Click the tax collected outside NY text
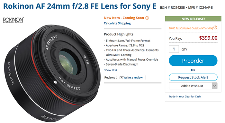Image resolution: width=225 pixels, height=123 pixels. (x=191, y=28)
